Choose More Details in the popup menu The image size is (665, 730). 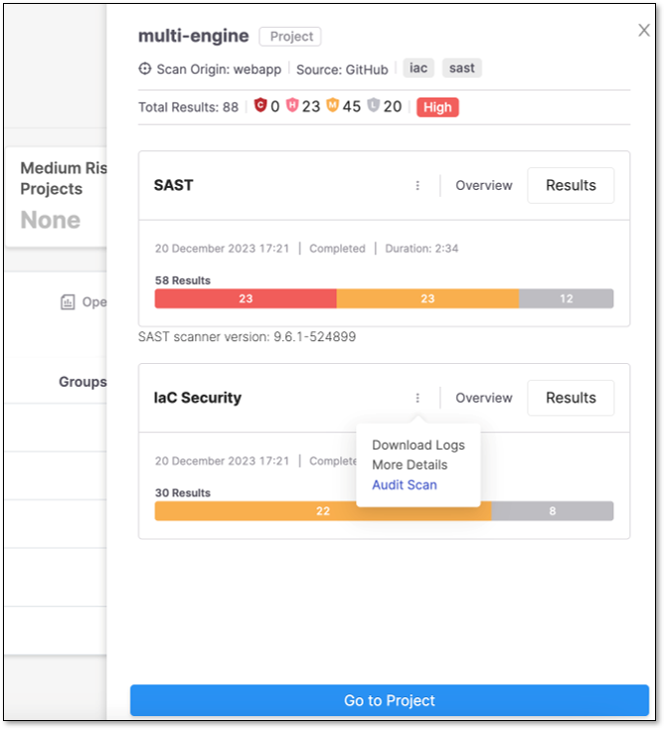click(x=410, y=464)
